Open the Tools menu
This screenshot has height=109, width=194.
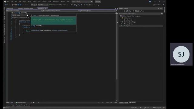coord(50,2)
